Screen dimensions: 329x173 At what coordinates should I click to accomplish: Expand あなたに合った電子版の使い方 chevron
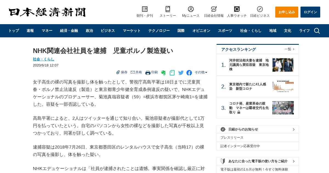point(294,161)
